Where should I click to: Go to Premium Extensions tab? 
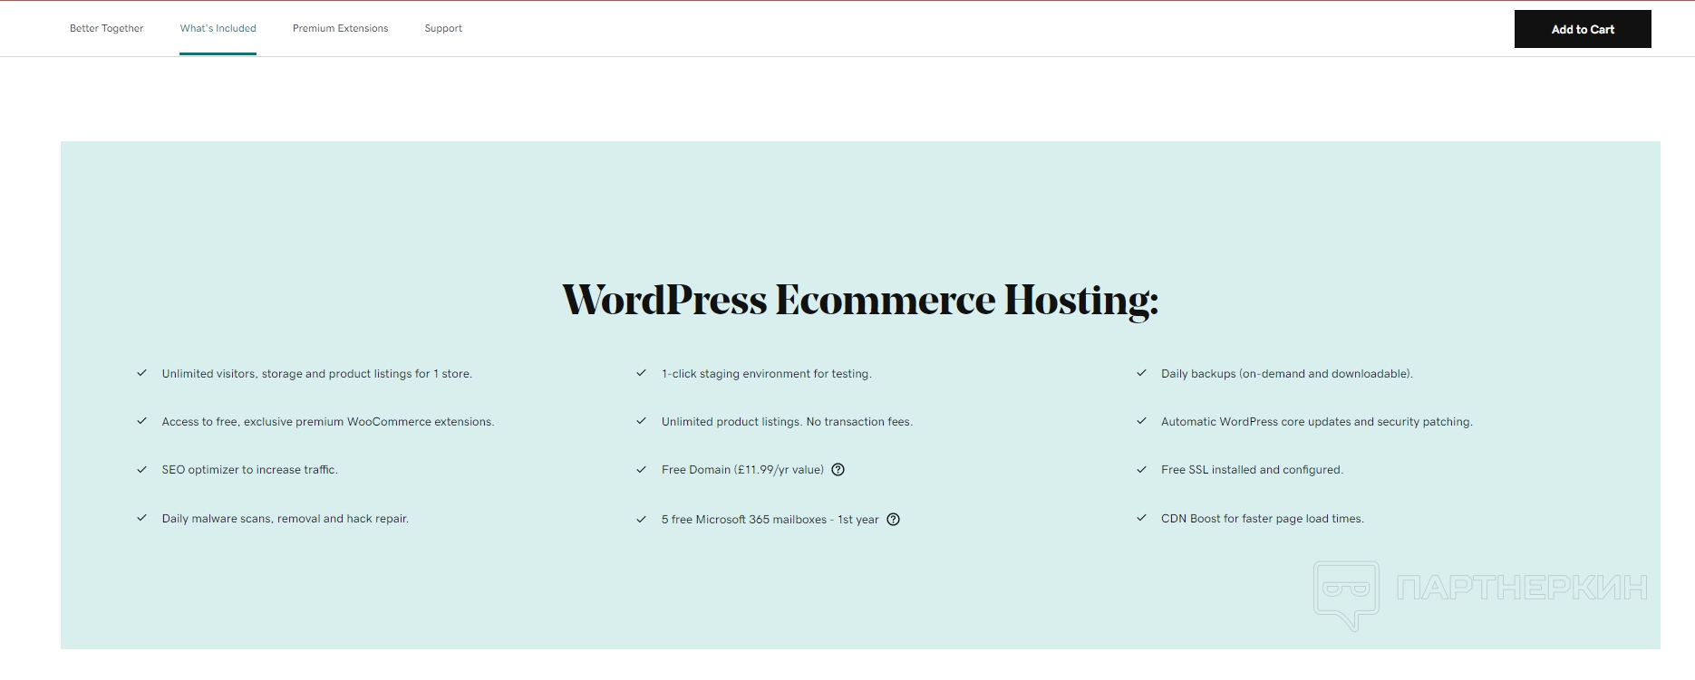pyautogui.click(x=340, y=28)
